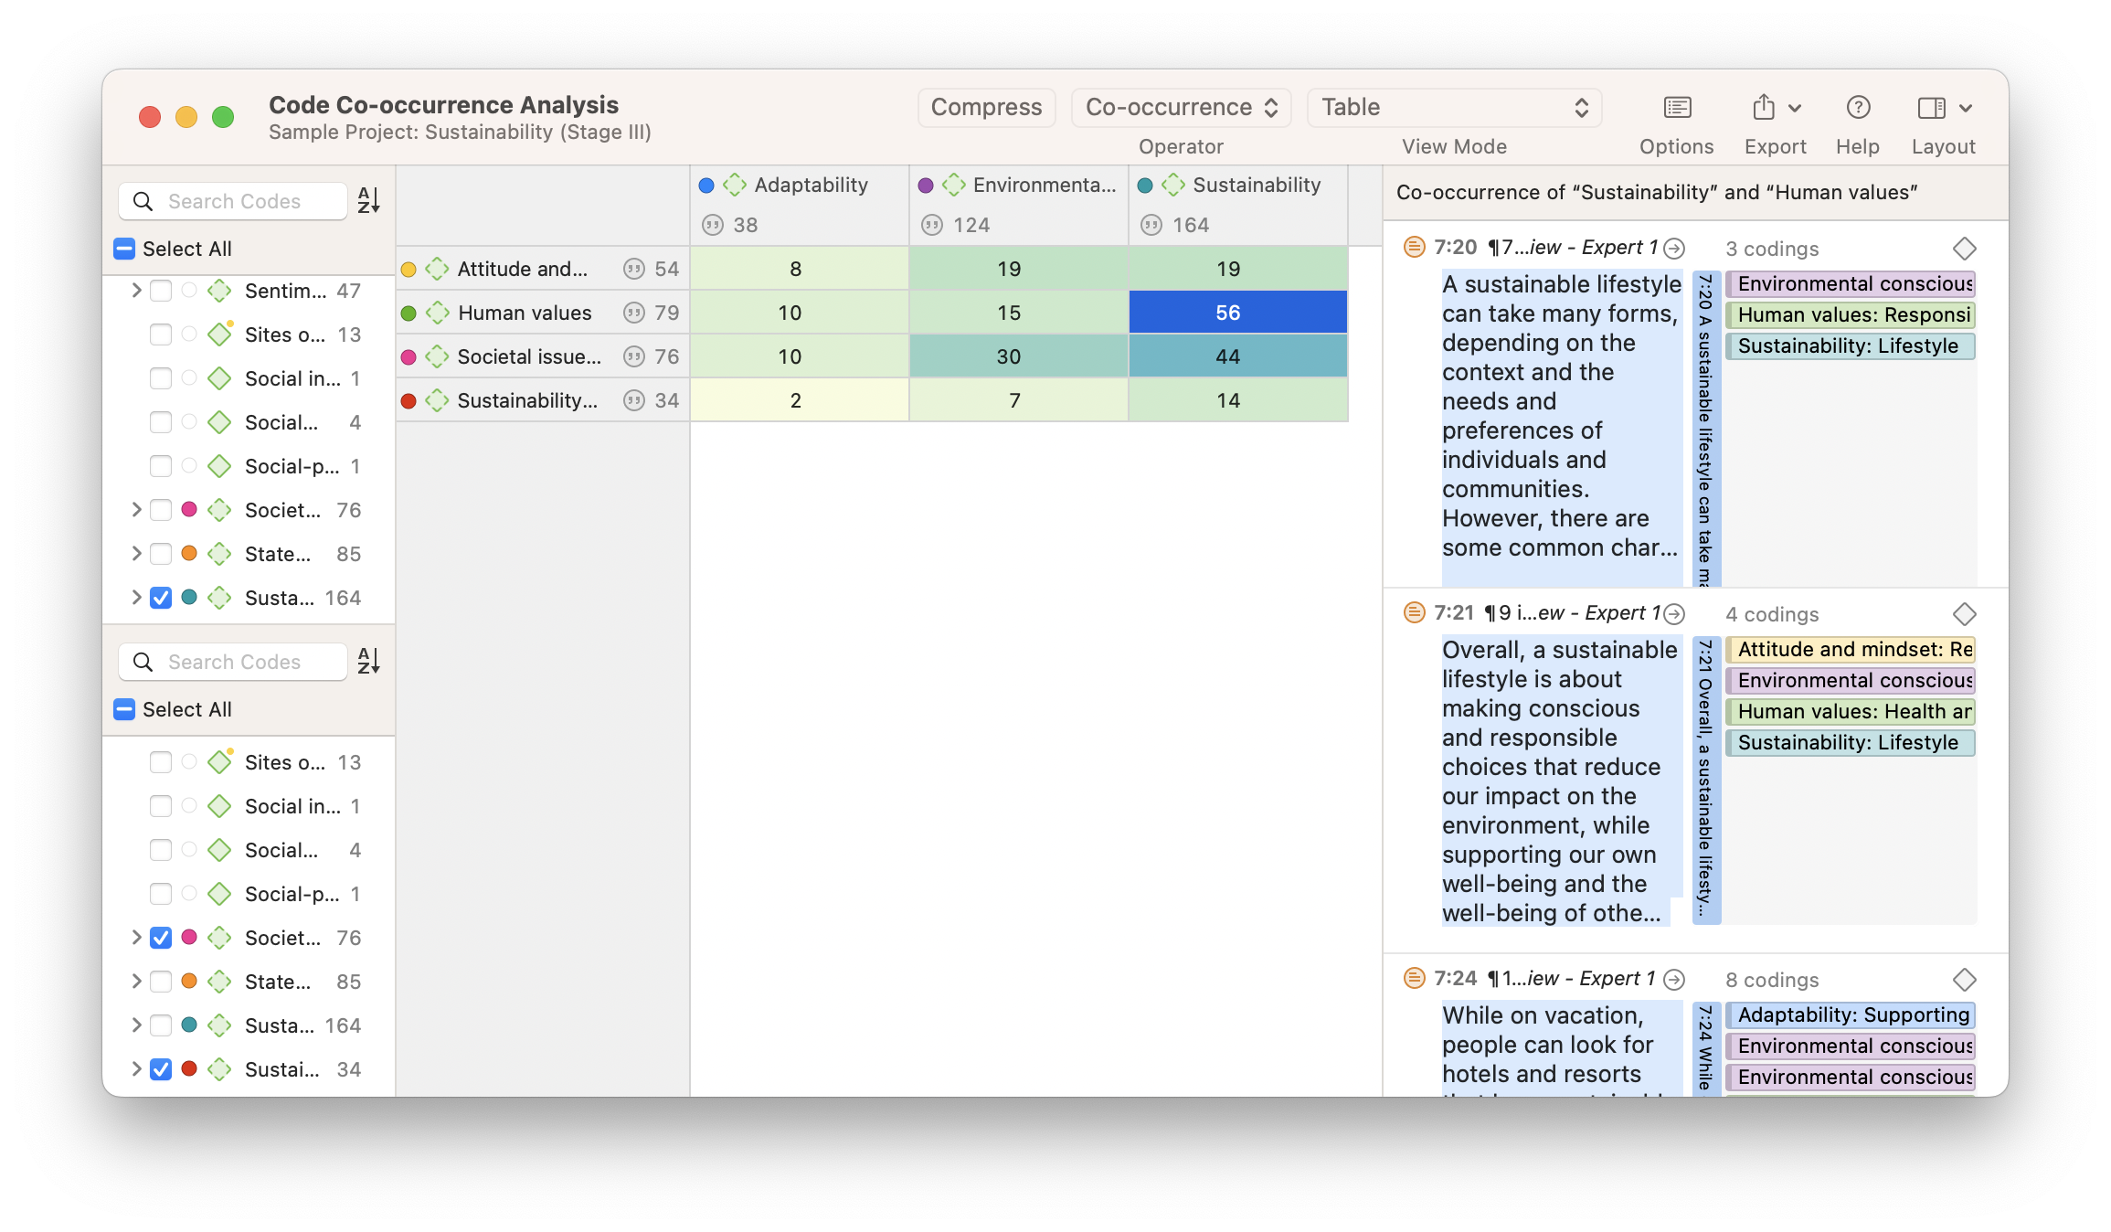
Task: Click the Layout panel icon
Action: point(1931,108)
